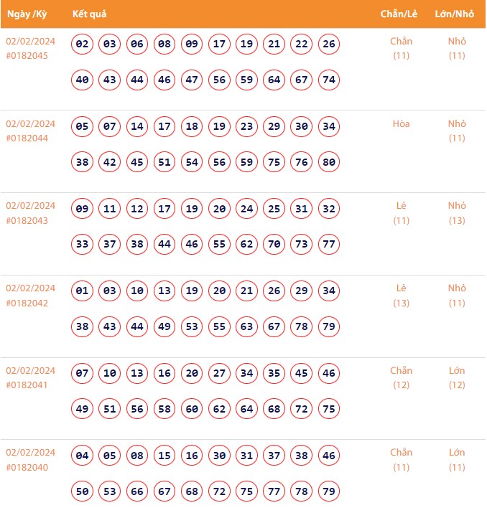
Task: Click "Lớn (12)" result in draw #0182041
Action: [457, 377]
